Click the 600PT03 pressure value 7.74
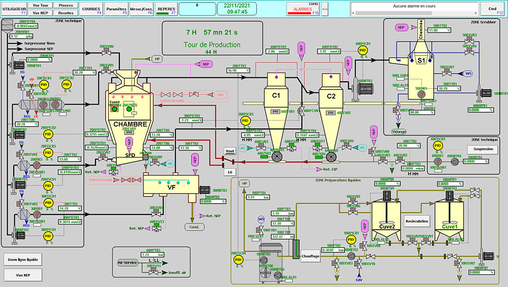 tap(152, 255)
